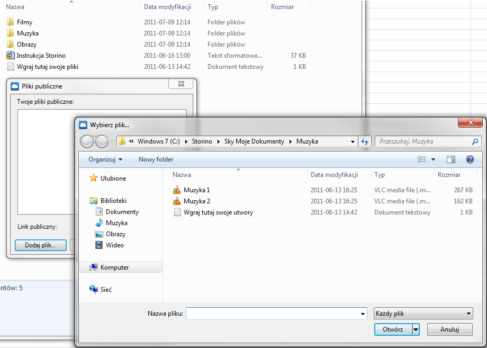Click the 162 KB size of Muzyka 2
The width and height of the screenshot is (487, 348).
[463, 201]
